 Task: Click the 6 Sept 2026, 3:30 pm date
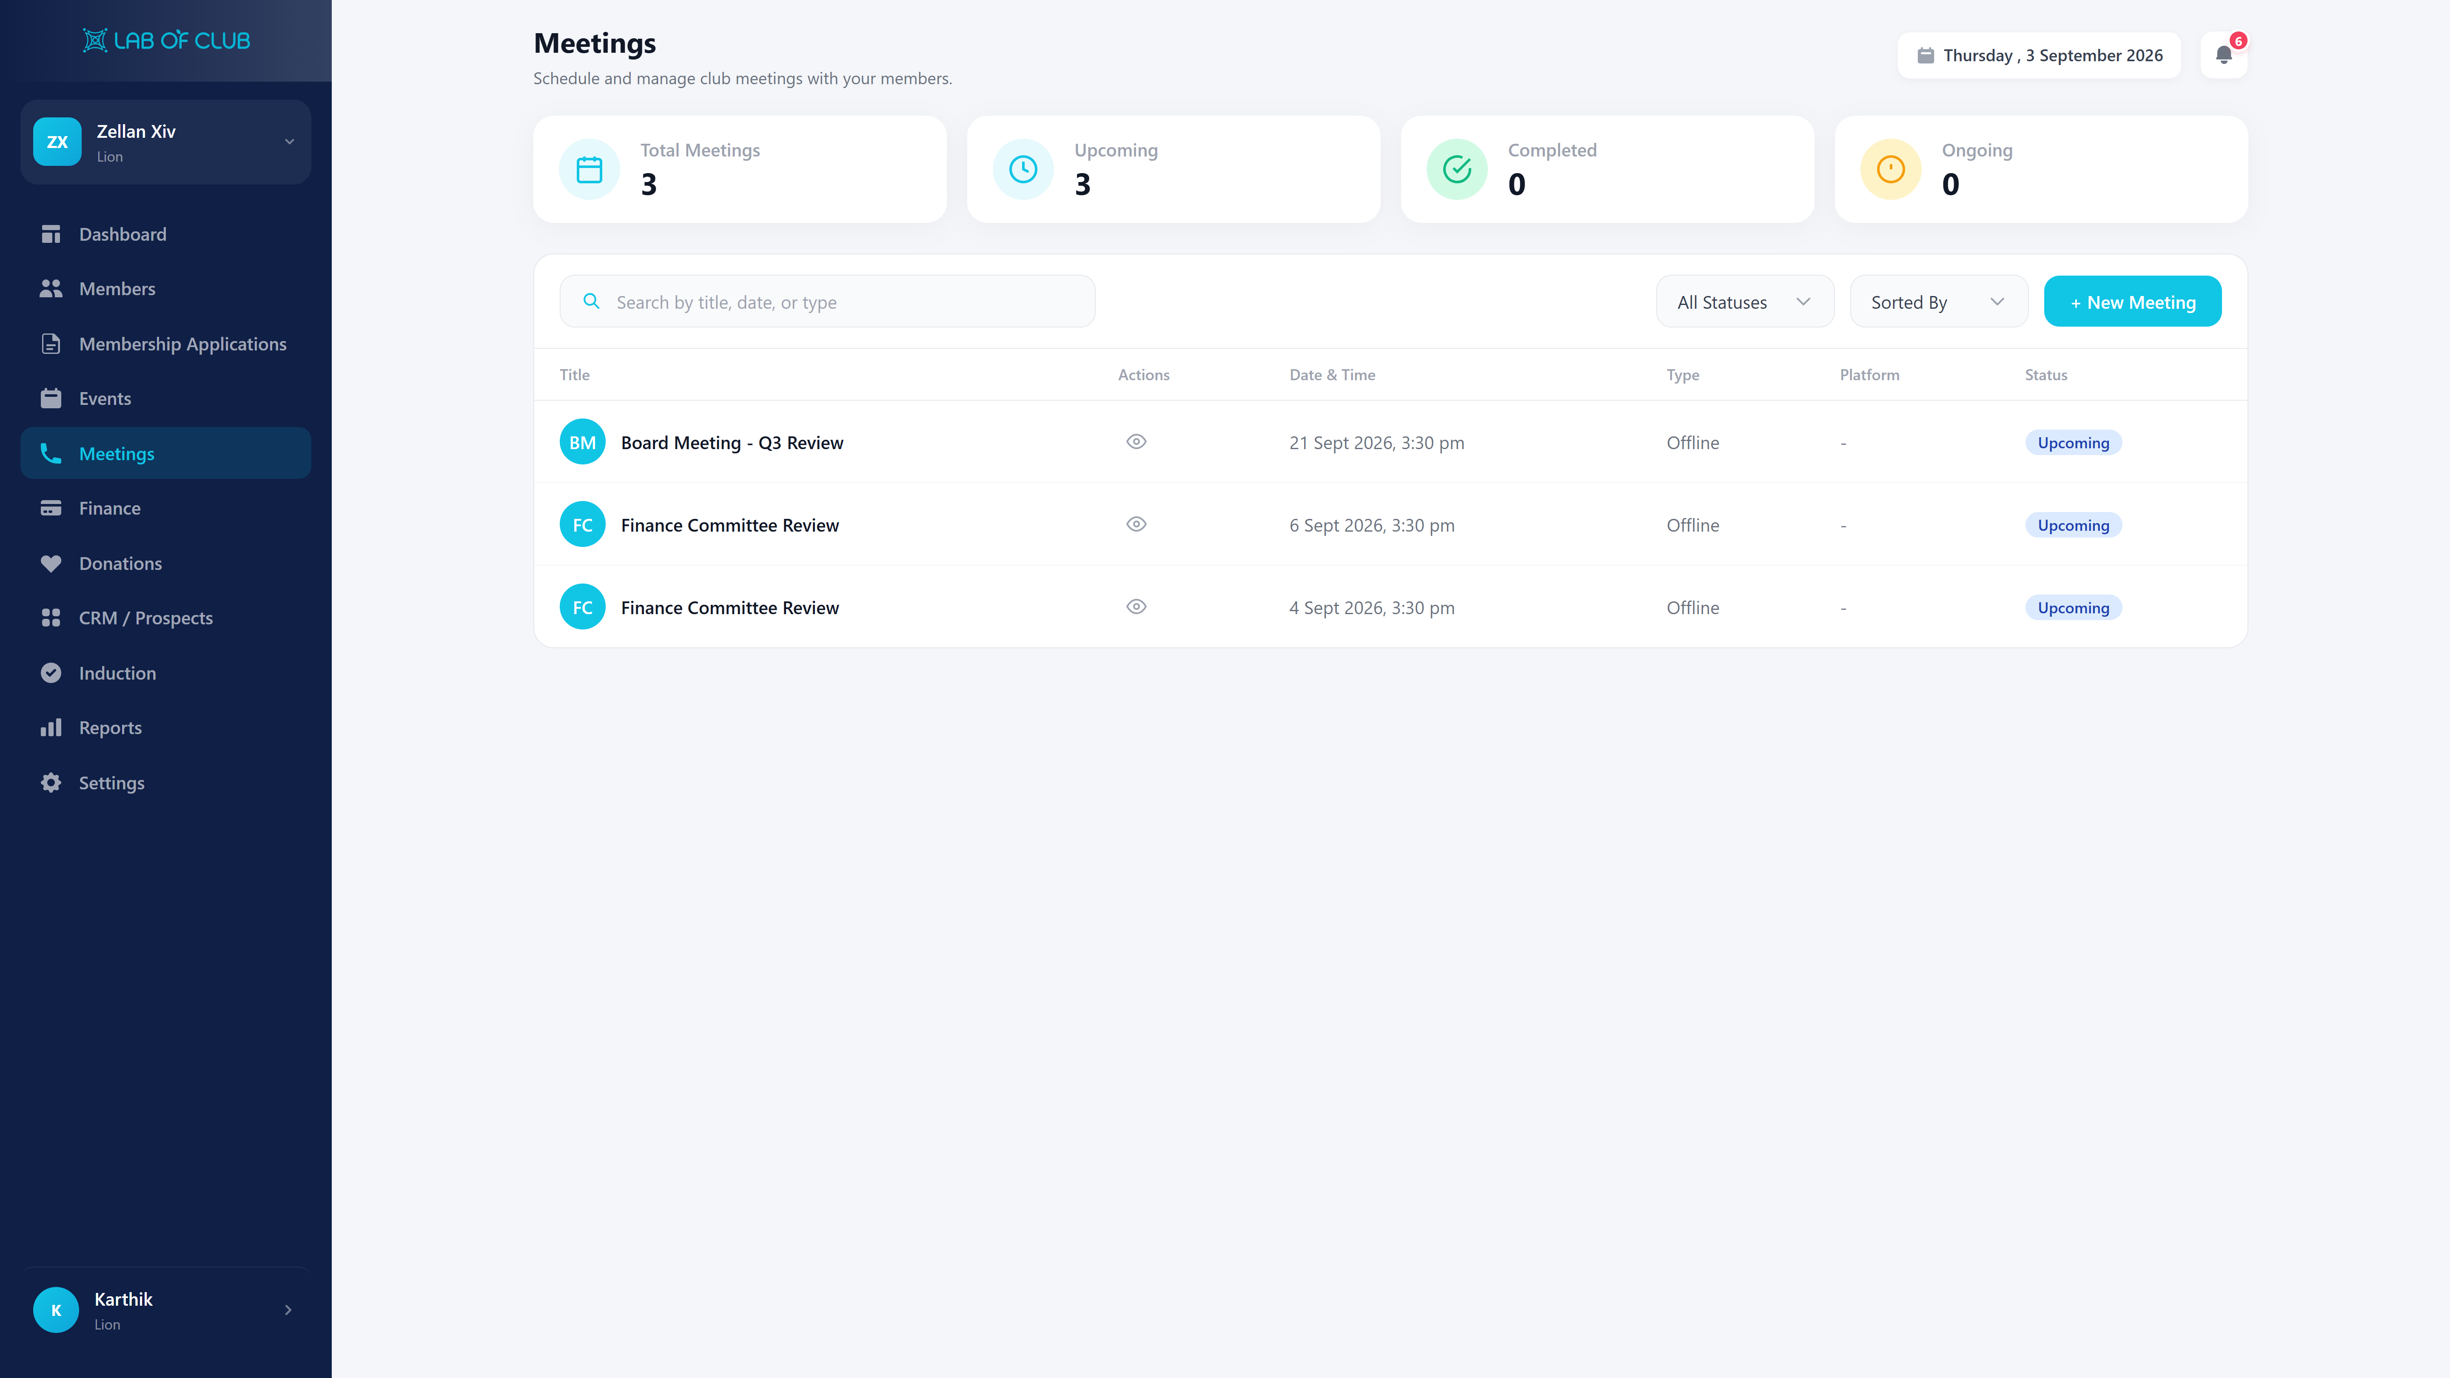pos(1371,525)
